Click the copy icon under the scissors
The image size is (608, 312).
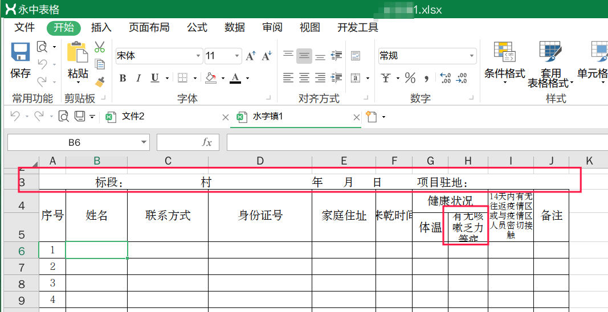[x=100, y=64]
